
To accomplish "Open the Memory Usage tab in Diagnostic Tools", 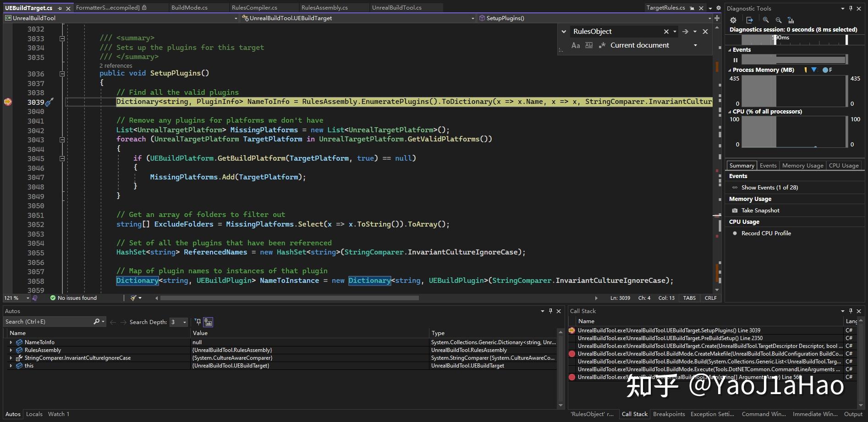I will click(802, 165).
